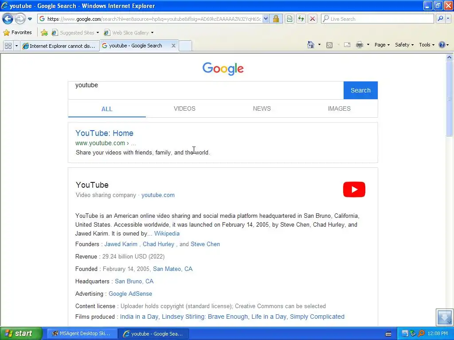Open the Jawed Karim founder link
This screenshot has width=454, height=340.
[121, 244]
